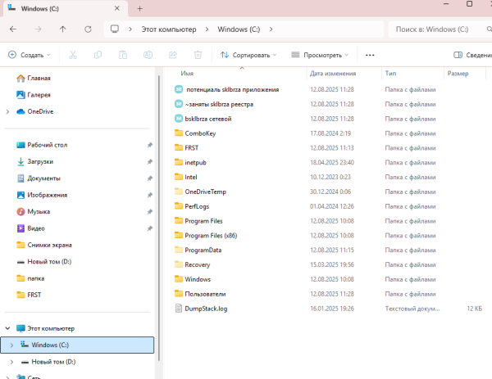The height and width of the screenshot is (379, 492).
Task: Open the Сортировать dropdown
Action: tap(245, 55)
